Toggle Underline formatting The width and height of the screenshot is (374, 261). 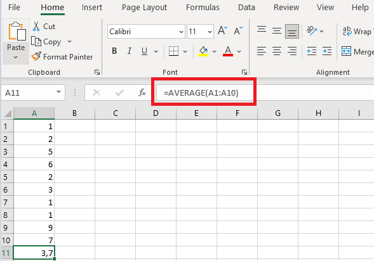coord(144,51)
